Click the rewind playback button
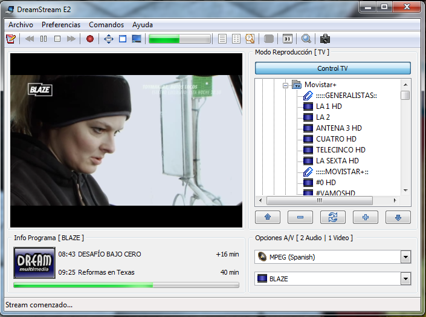The width and height of the screenshot is (426, 317). click(x=30, y=39)
